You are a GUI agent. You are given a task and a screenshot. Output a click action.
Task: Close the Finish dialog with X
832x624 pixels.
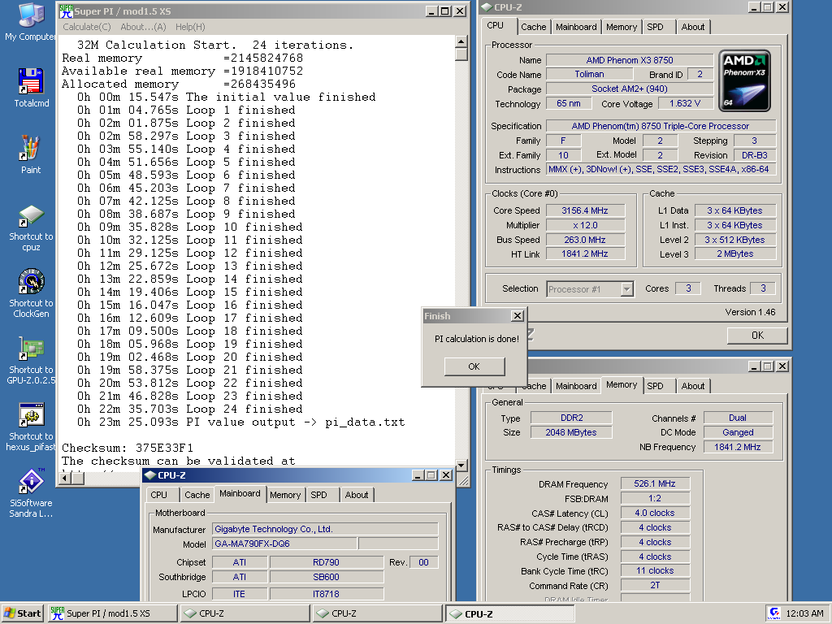point(518,316)
